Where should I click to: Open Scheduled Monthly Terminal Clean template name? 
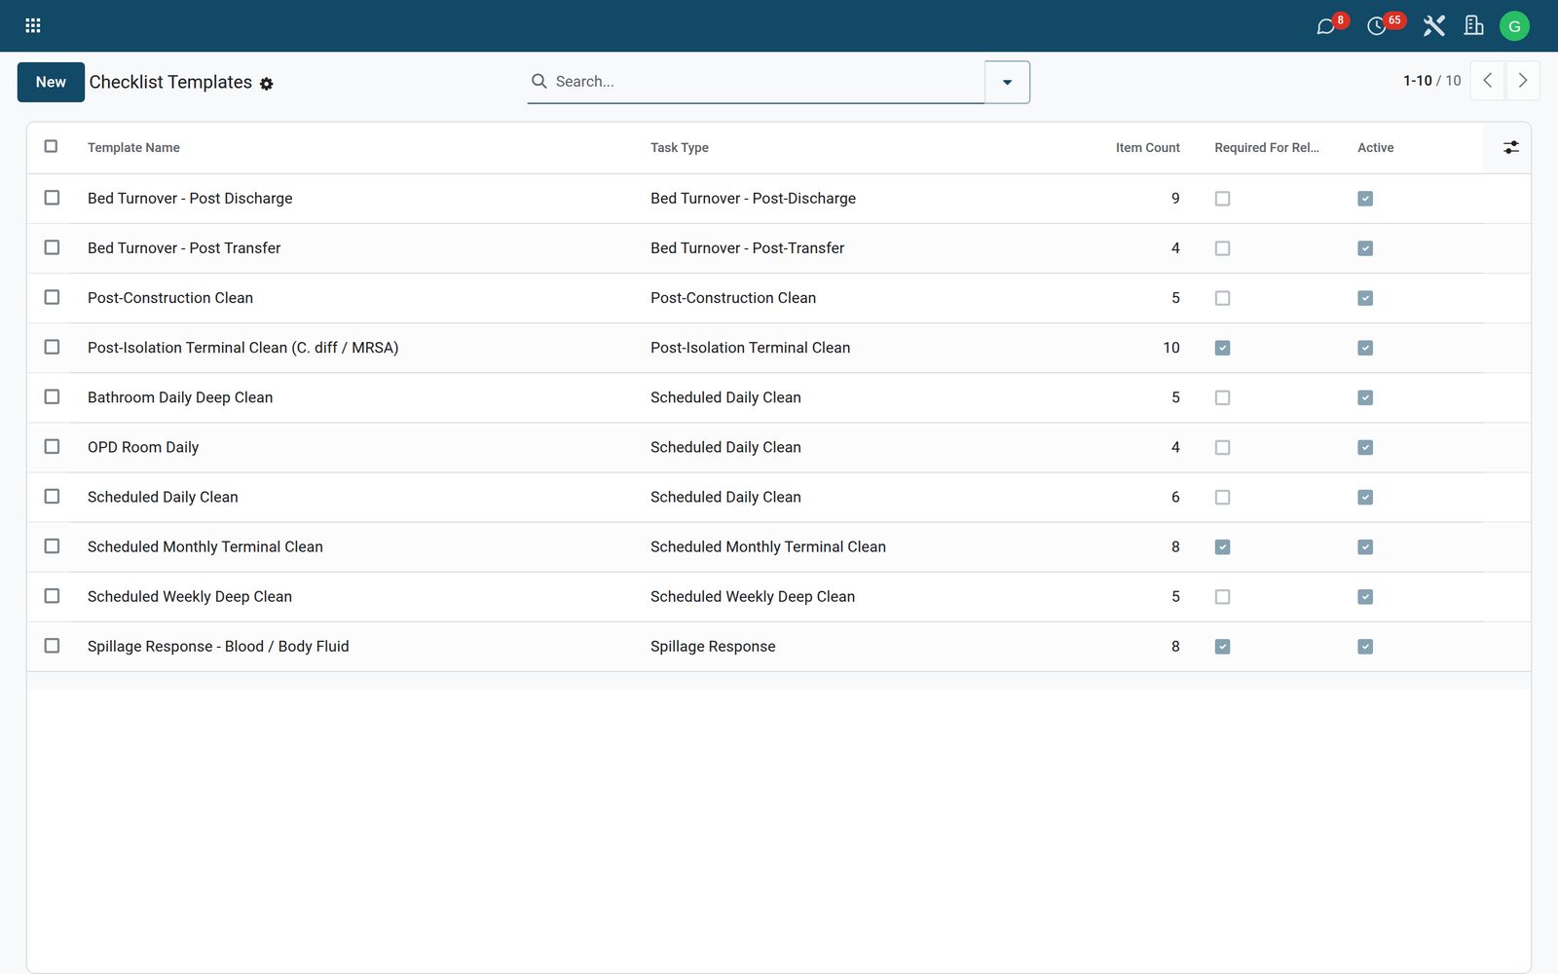point(205,546)
